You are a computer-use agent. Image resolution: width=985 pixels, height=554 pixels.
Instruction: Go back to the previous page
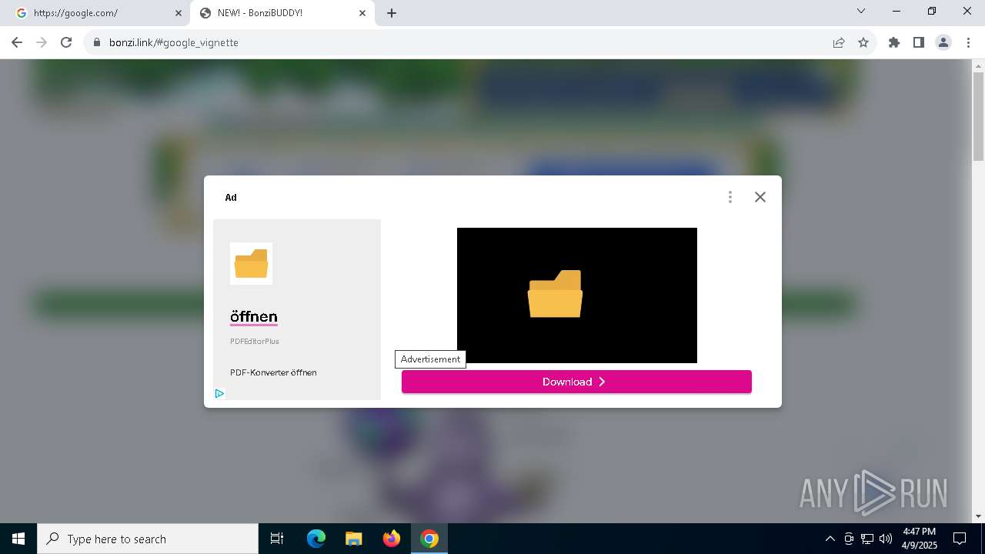(17, 42)
